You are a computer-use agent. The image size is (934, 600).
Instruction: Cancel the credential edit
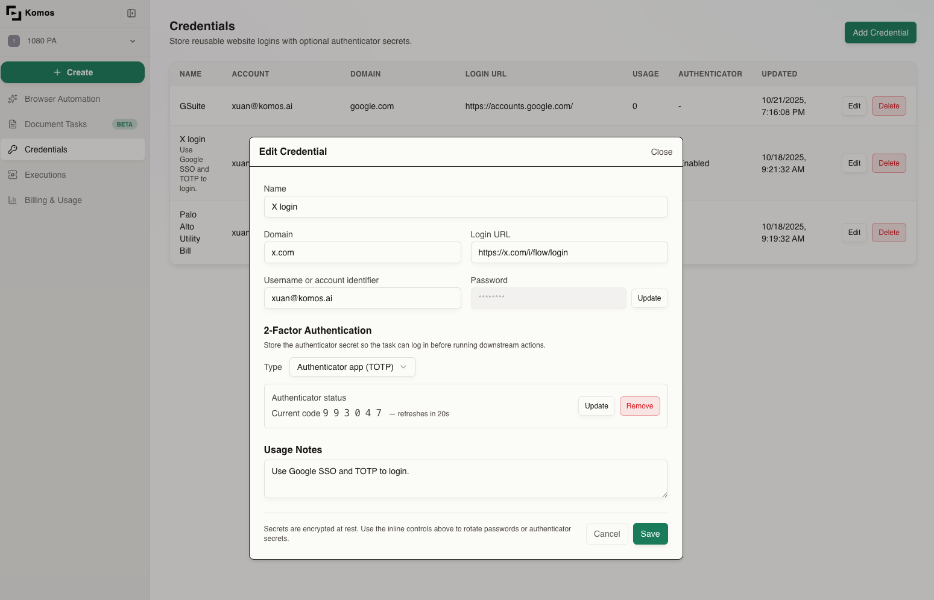click(x=607, y=534)
